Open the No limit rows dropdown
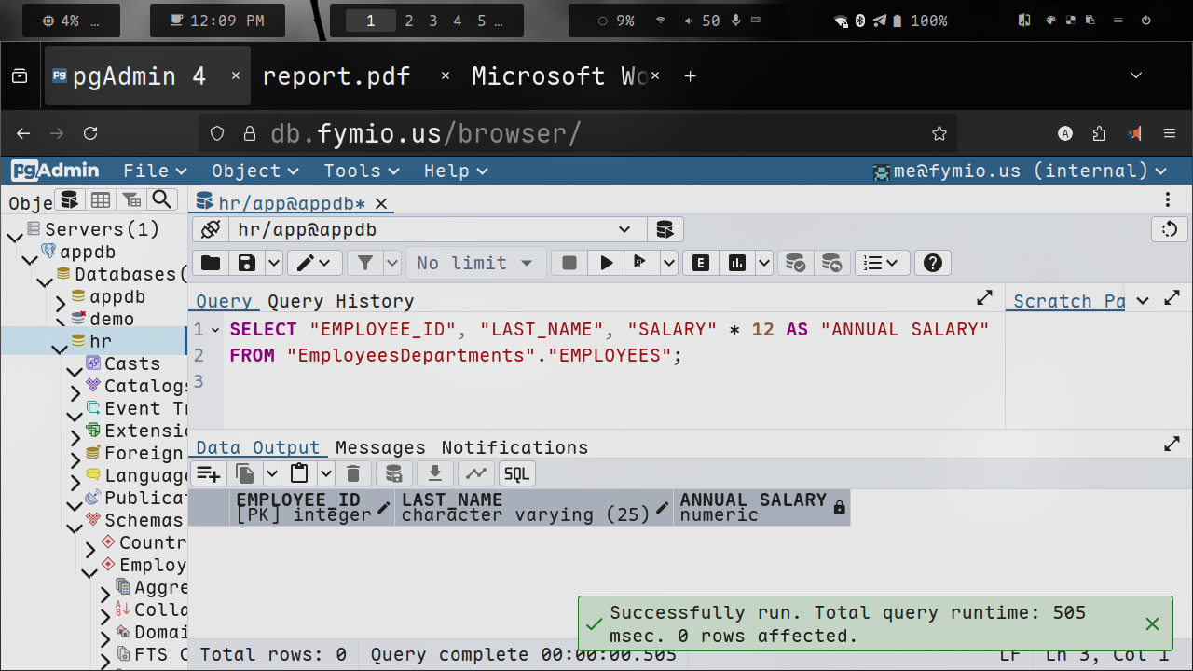 [474, 264]
